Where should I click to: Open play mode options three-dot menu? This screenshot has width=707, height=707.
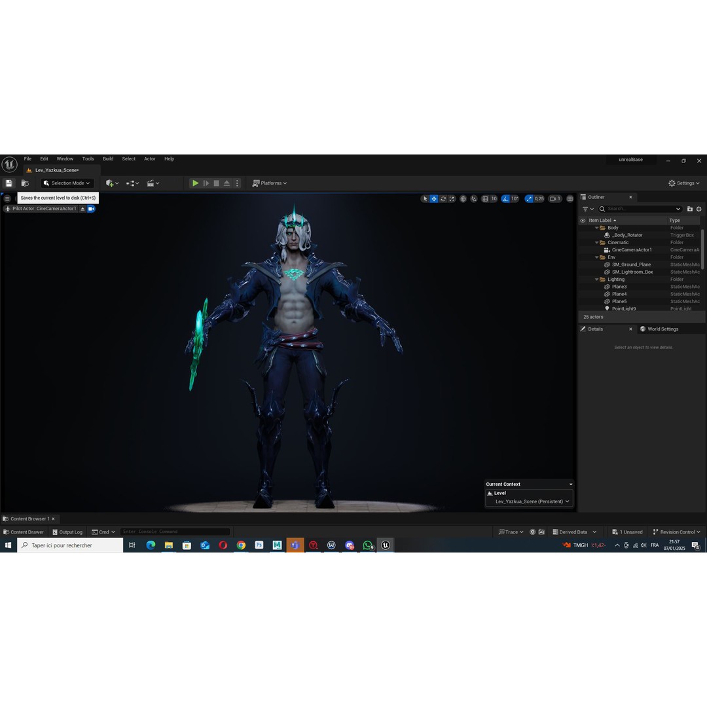coord(237,183)
